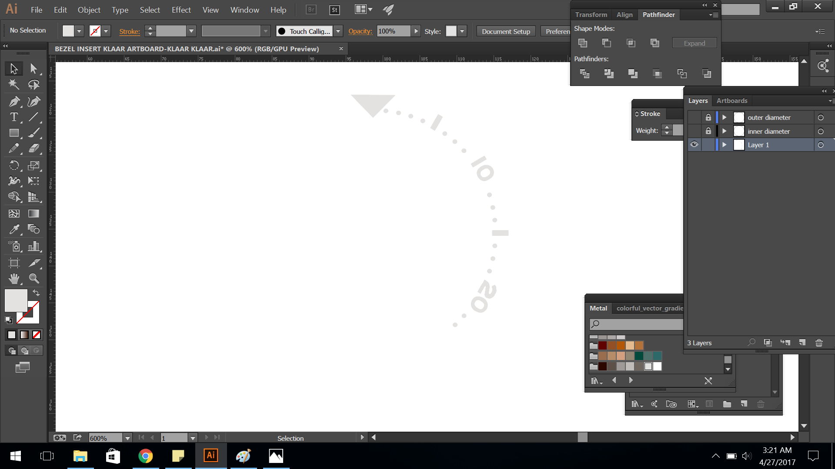The image size is (835, 469).
Task: Click the Unite shape mode icon
Action: pyautogui.click(x=583, y=43)
